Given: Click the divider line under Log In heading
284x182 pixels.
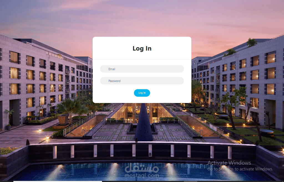Looking at the screenshot, I should click(142, 59).
